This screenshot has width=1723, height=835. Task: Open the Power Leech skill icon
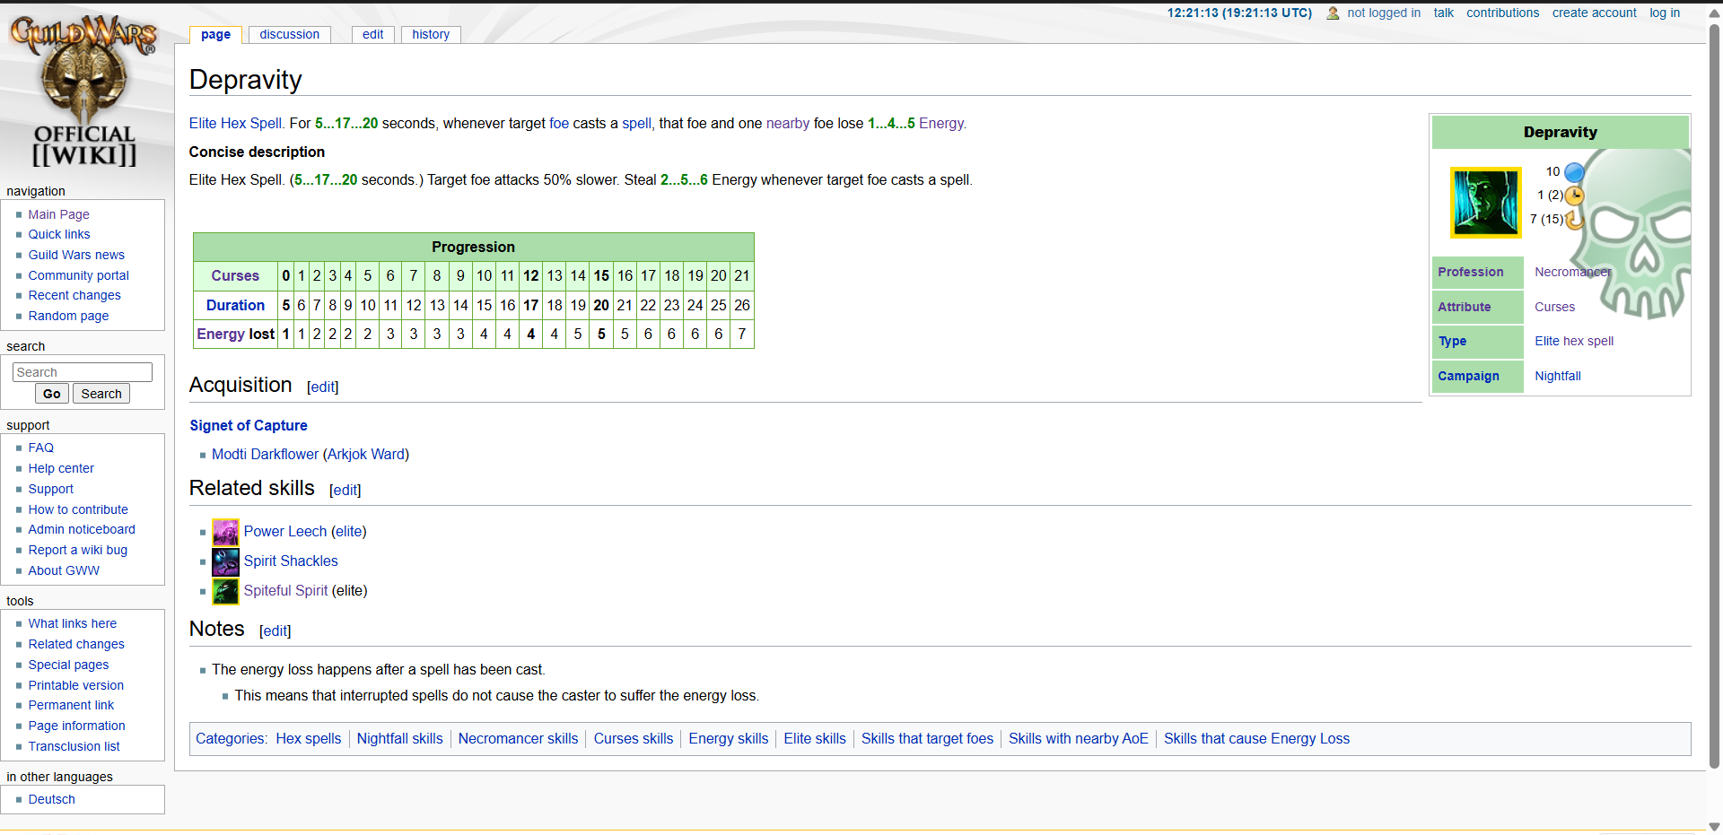coord(225,532)
